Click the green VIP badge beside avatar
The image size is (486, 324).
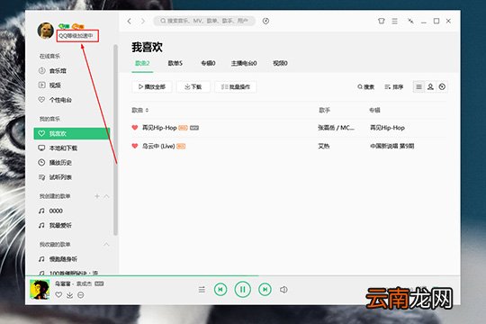(64, 26)
